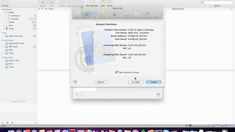Click the Get Mail toolbar icon
The height and width of the screenshot is (132, 235).
pos(5,2)
